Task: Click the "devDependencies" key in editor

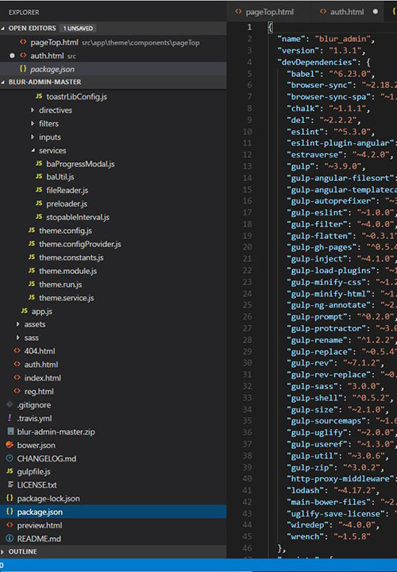Action: click(318, 62)
